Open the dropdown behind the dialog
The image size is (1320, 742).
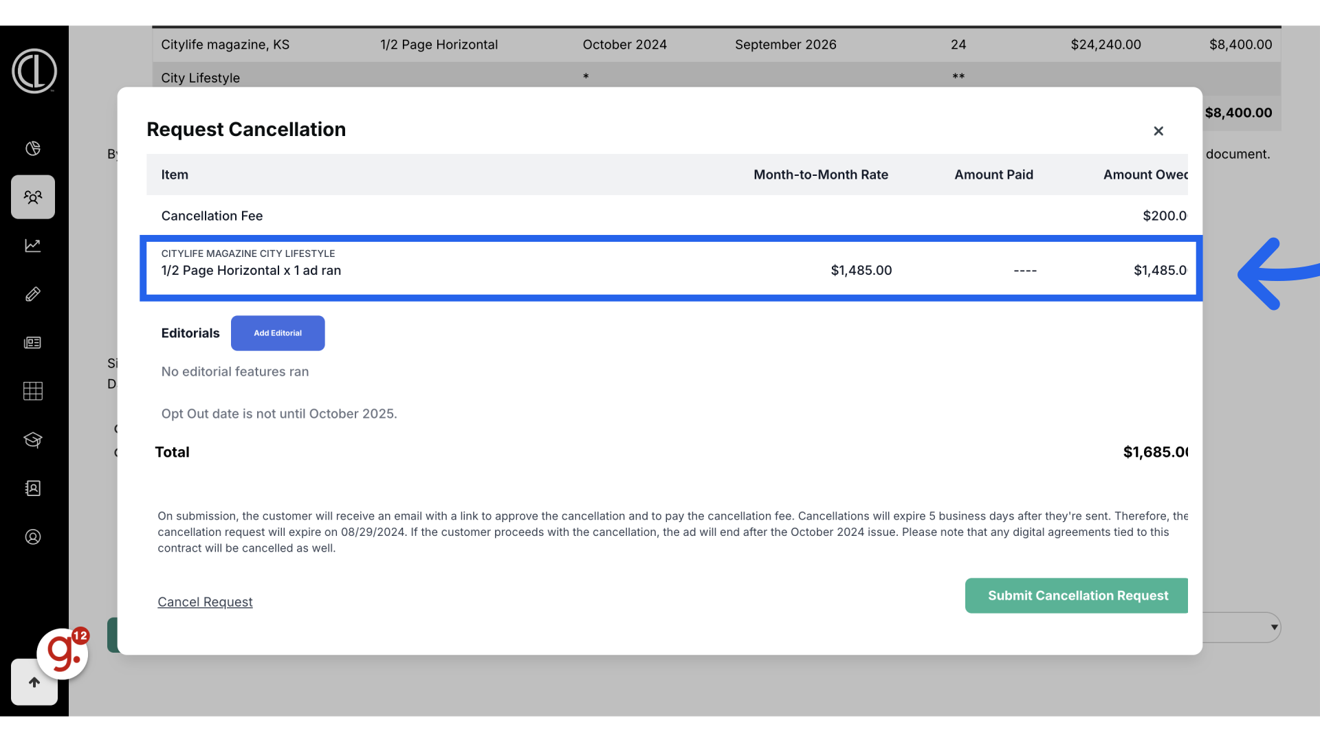point(1242,627)
